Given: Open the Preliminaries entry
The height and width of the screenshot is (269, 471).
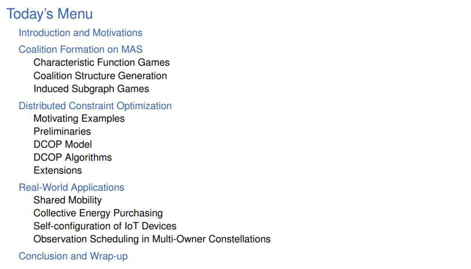Looking at the screenshot, I should coord(62,131).
